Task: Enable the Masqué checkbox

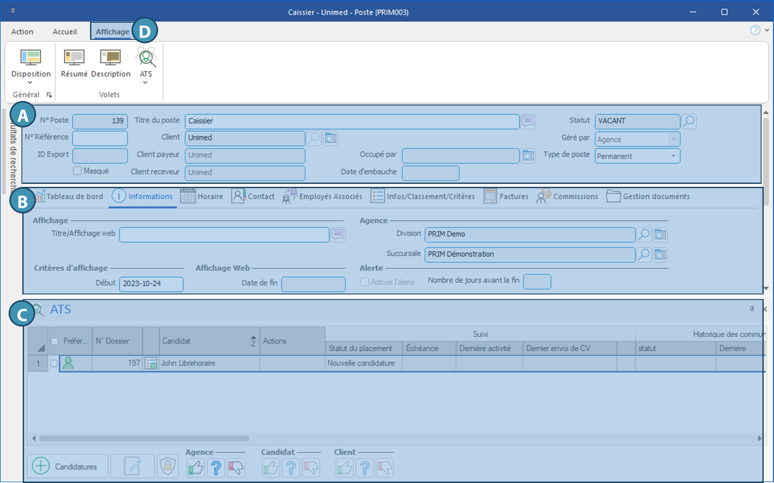Action: coord(78,171)
